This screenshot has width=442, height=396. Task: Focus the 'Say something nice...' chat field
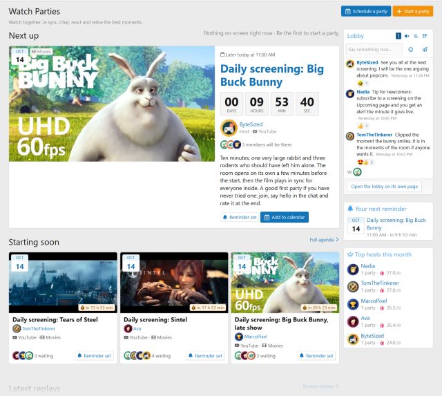(374, 49)
